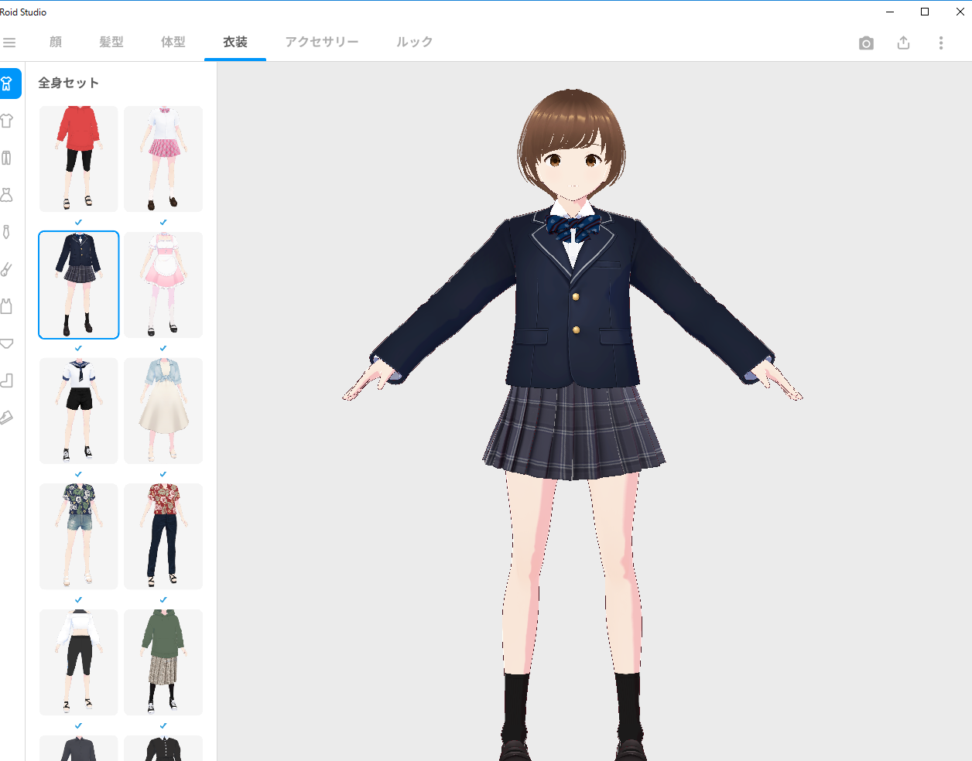Switch to the 髪型 tab
This screenshot has height=761, width=972.
click(x=111, y=43)
